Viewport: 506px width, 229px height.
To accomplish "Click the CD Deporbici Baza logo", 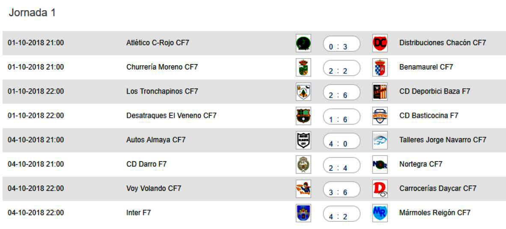I will [x=380, y=92].
